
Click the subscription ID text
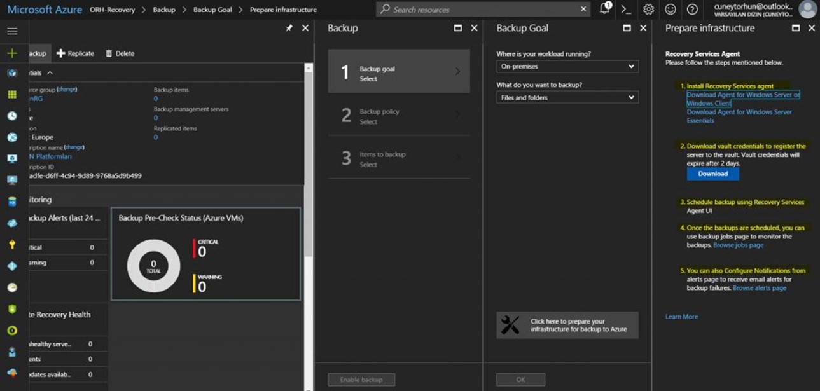(x=85, y=175)
